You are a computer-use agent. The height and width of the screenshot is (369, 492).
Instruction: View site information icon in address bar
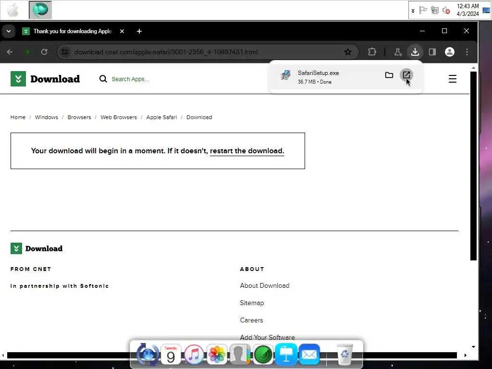65,52
